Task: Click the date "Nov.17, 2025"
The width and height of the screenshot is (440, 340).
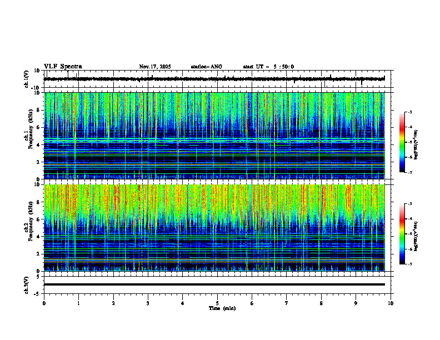Action: pos(155,67)
